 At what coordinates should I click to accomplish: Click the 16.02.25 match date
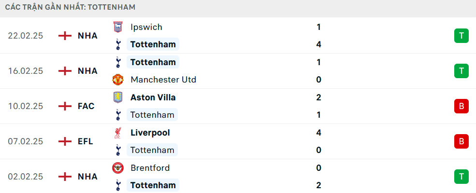tap(26, 71)
